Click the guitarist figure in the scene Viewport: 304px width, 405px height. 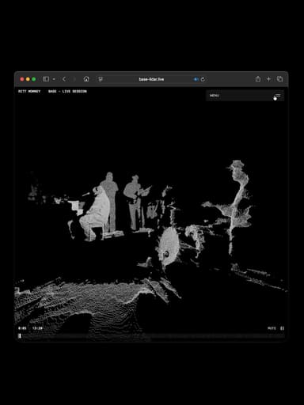135,202
